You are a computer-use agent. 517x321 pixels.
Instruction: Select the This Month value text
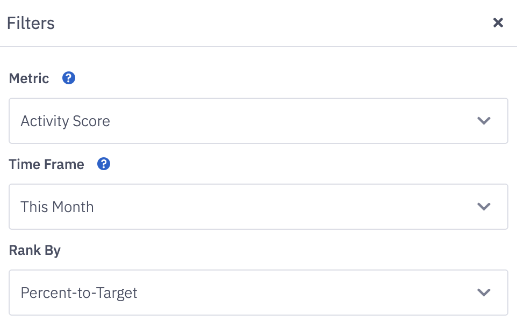click(57, 207)
